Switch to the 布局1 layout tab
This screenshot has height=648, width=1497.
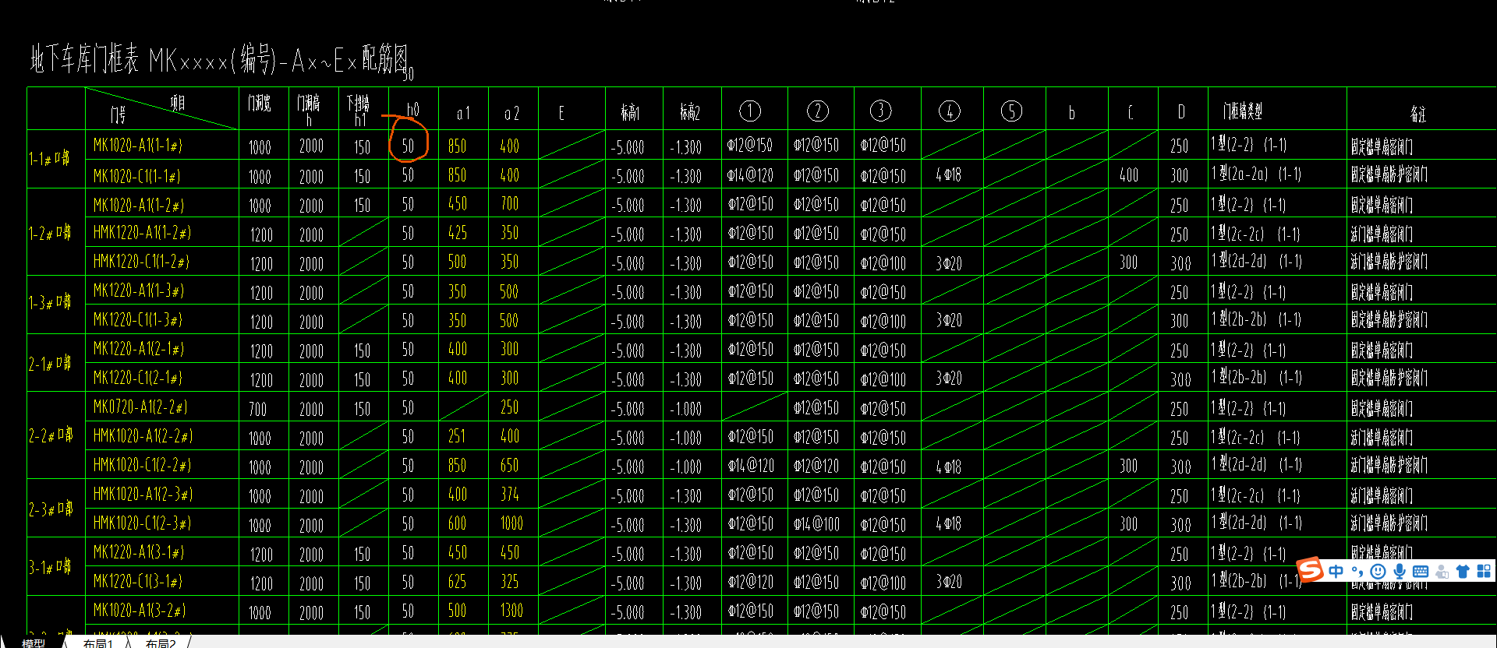click(98, 643)
